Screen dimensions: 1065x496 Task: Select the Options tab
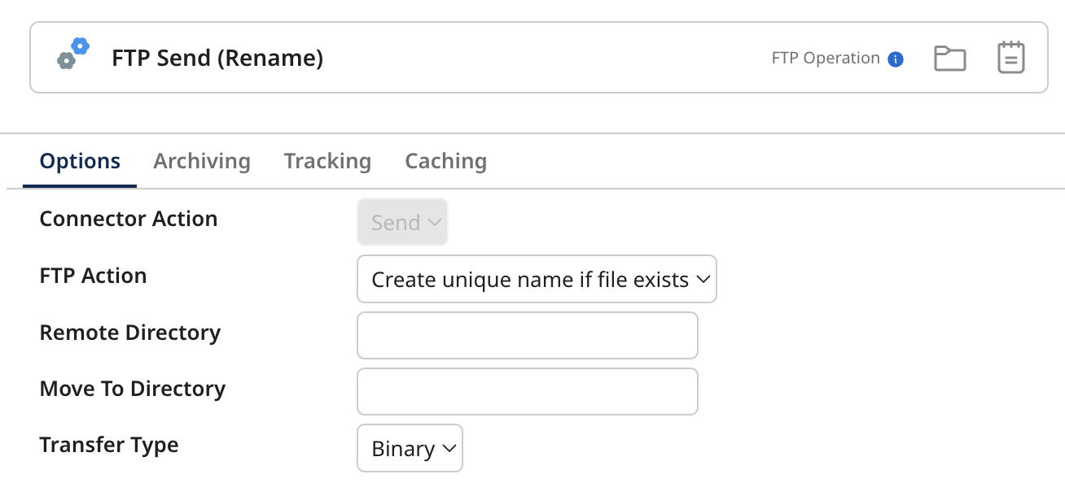[x=79, y=161]
